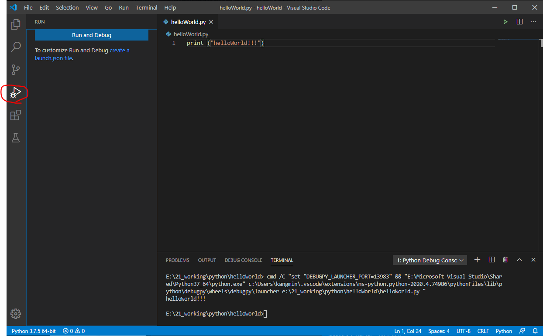Change indentation via Spaces: 4
Screen dimensions: 543x336
[x=439, y=331]
